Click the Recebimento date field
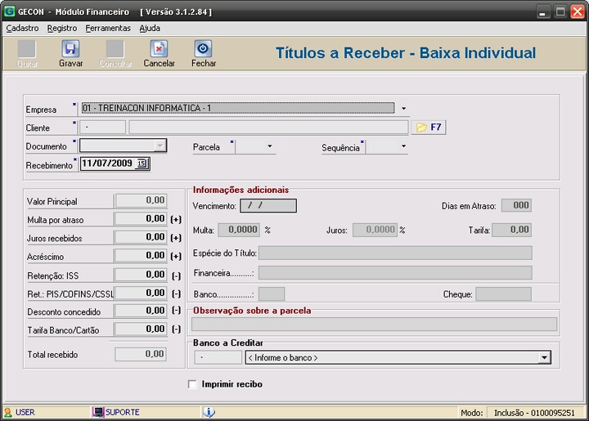 tap(115, 163)
